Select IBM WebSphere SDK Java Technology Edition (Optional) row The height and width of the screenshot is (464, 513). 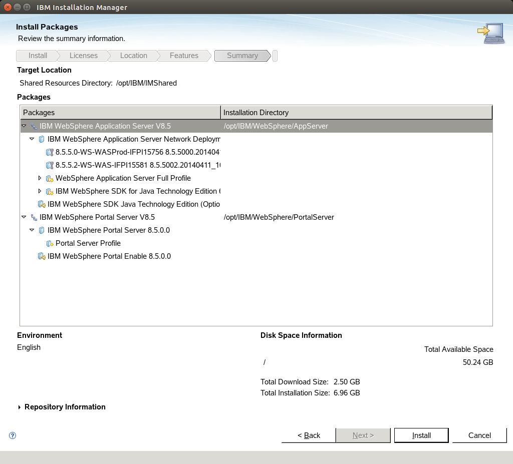point(256,204)
